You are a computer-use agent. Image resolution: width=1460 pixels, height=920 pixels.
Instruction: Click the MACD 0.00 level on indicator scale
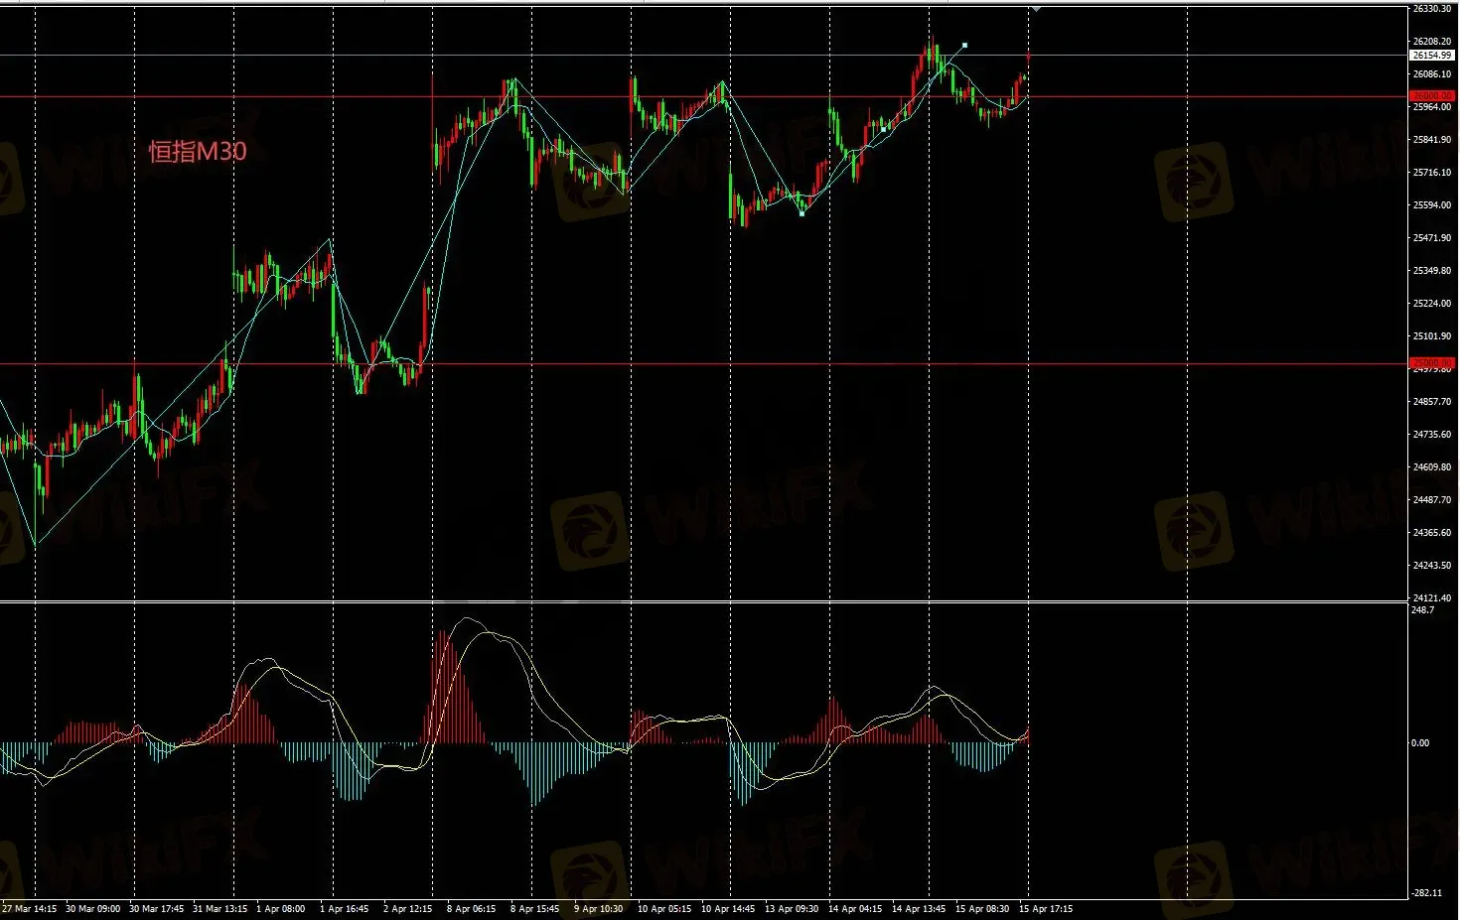click(x=1420, y=742)
